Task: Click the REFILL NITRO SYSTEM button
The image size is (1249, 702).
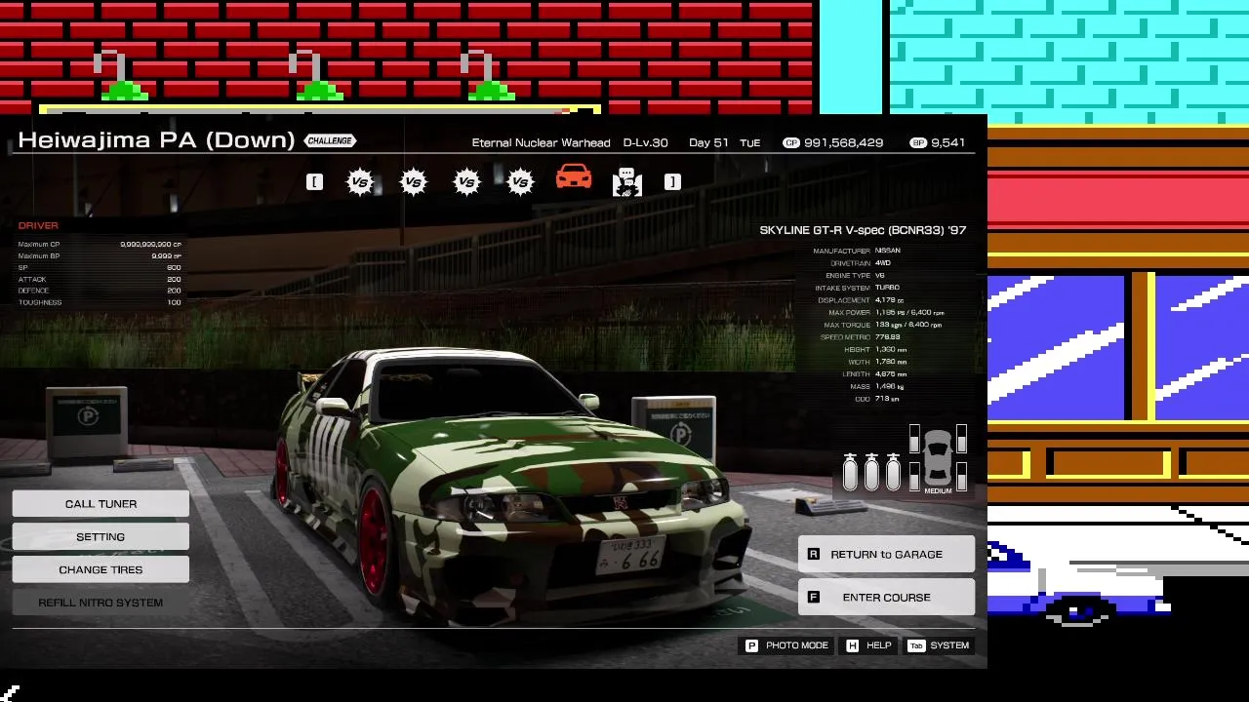Action: click(x=101, y=603)
